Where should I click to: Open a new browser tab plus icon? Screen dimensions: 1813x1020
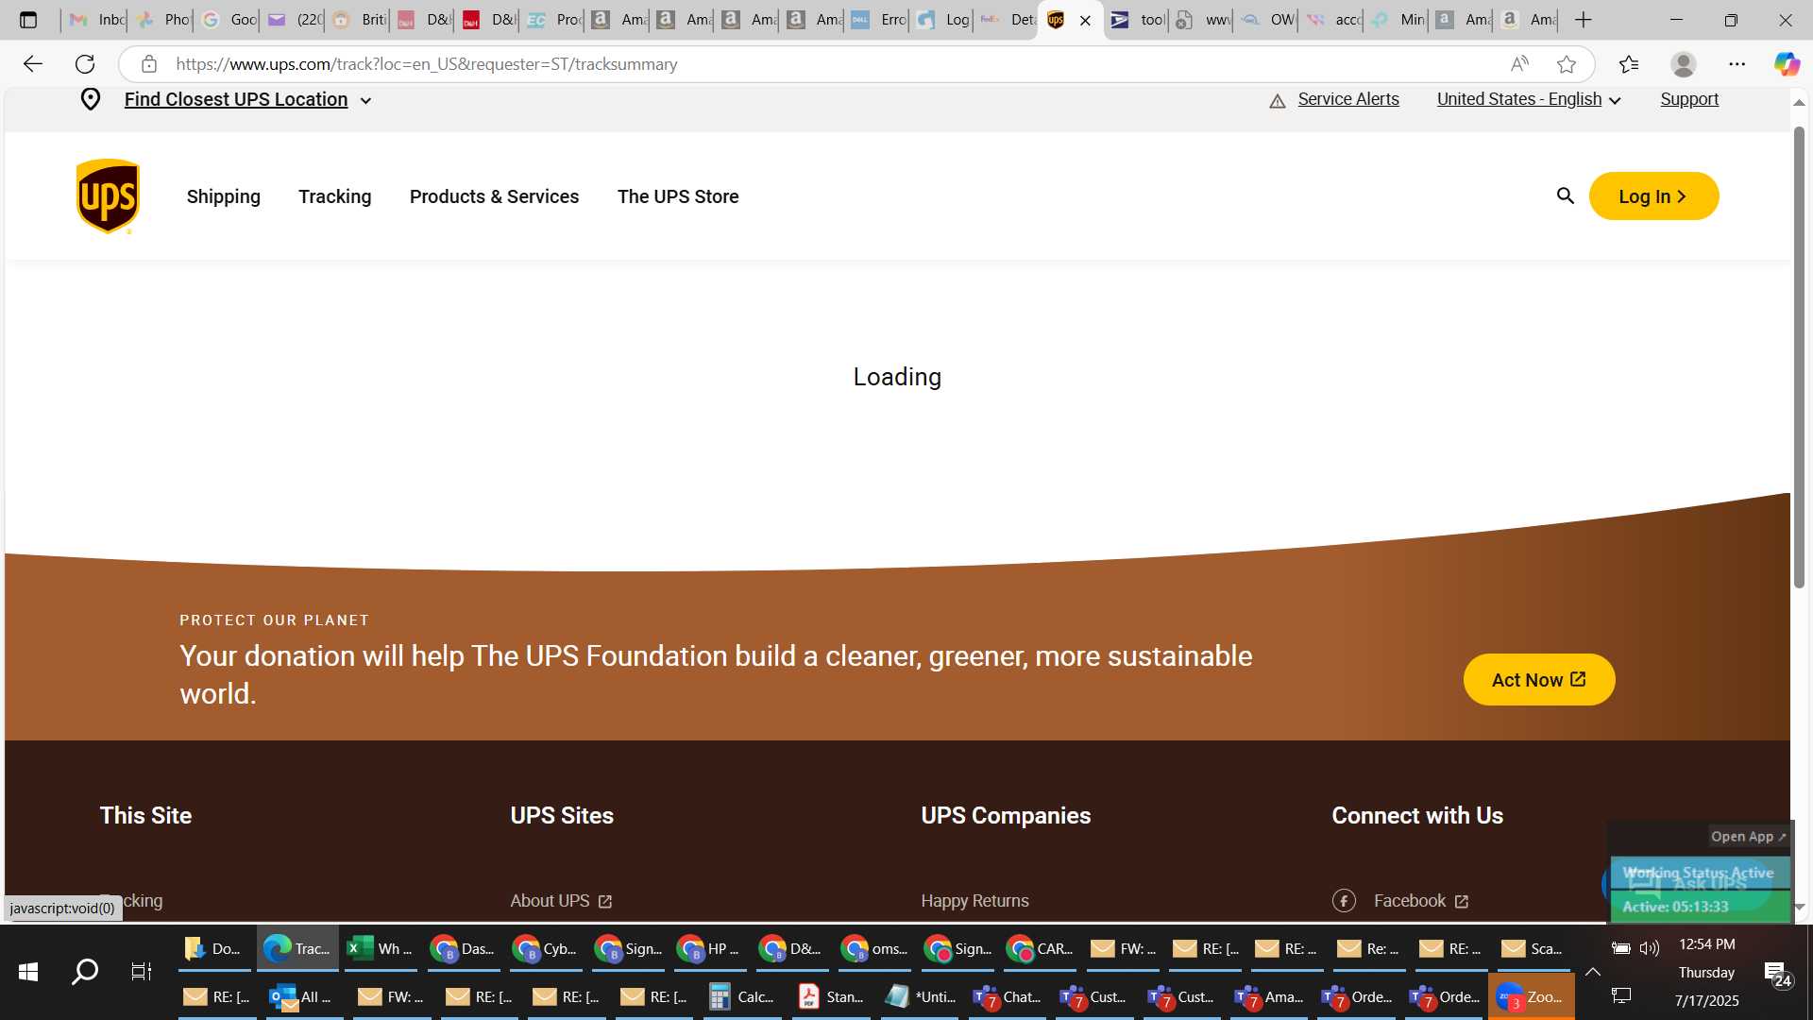tap(1584, 20)
